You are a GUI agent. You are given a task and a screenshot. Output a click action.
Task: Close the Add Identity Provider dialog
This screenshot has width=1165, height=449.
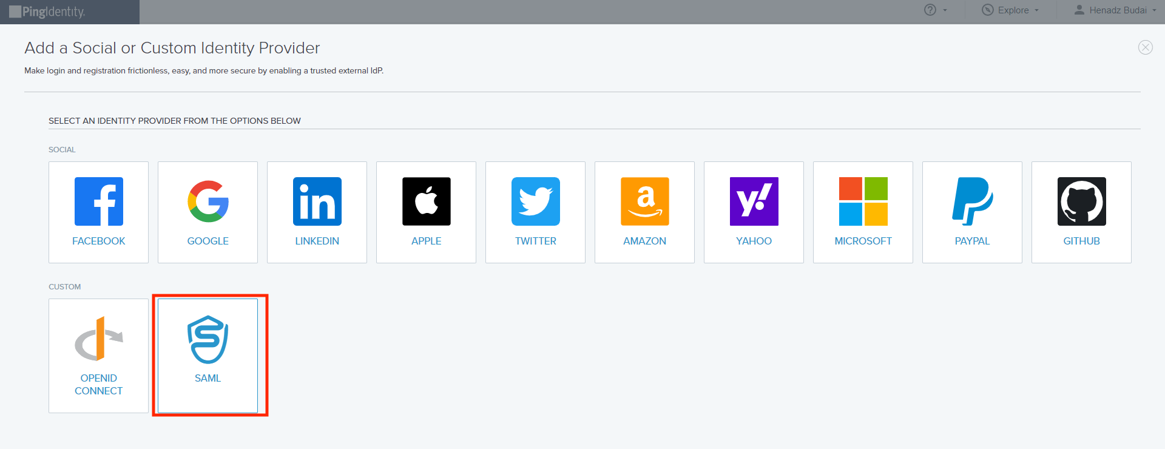(x=1145, y=47)
